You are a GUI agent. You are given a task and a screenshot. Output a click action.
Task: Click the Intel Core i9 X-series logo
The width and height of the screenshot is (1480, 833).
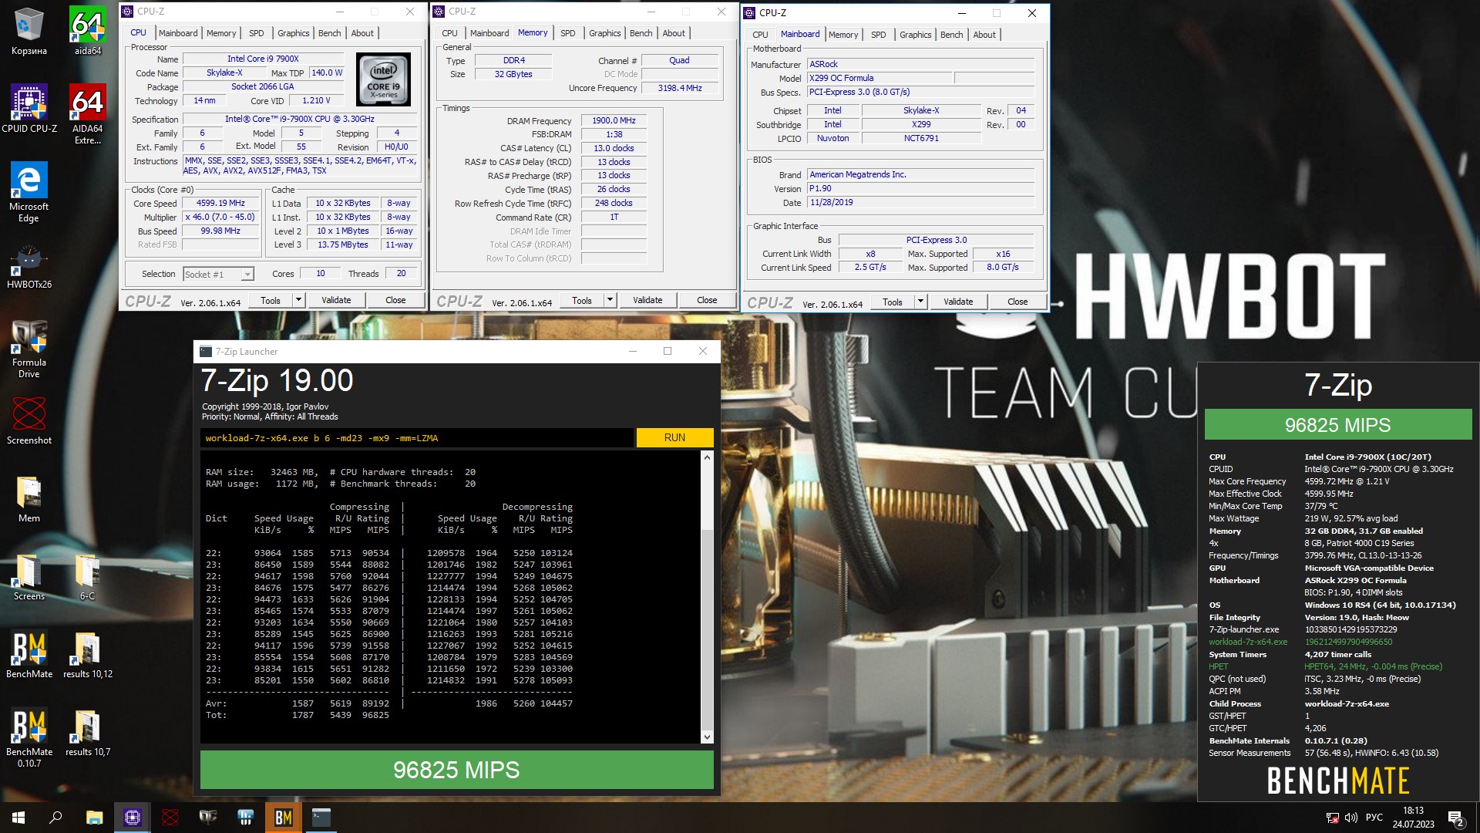click(x=383, y=79)
